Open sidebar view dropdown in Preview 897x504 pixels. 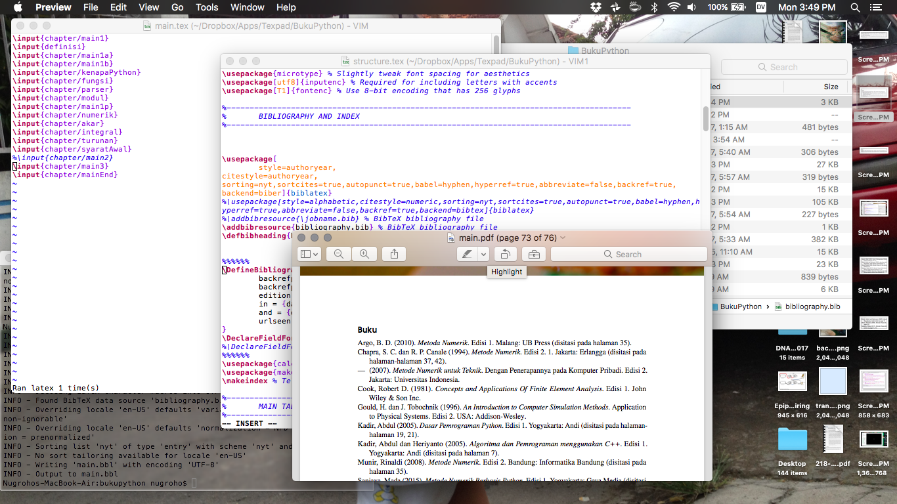[309, 254]
